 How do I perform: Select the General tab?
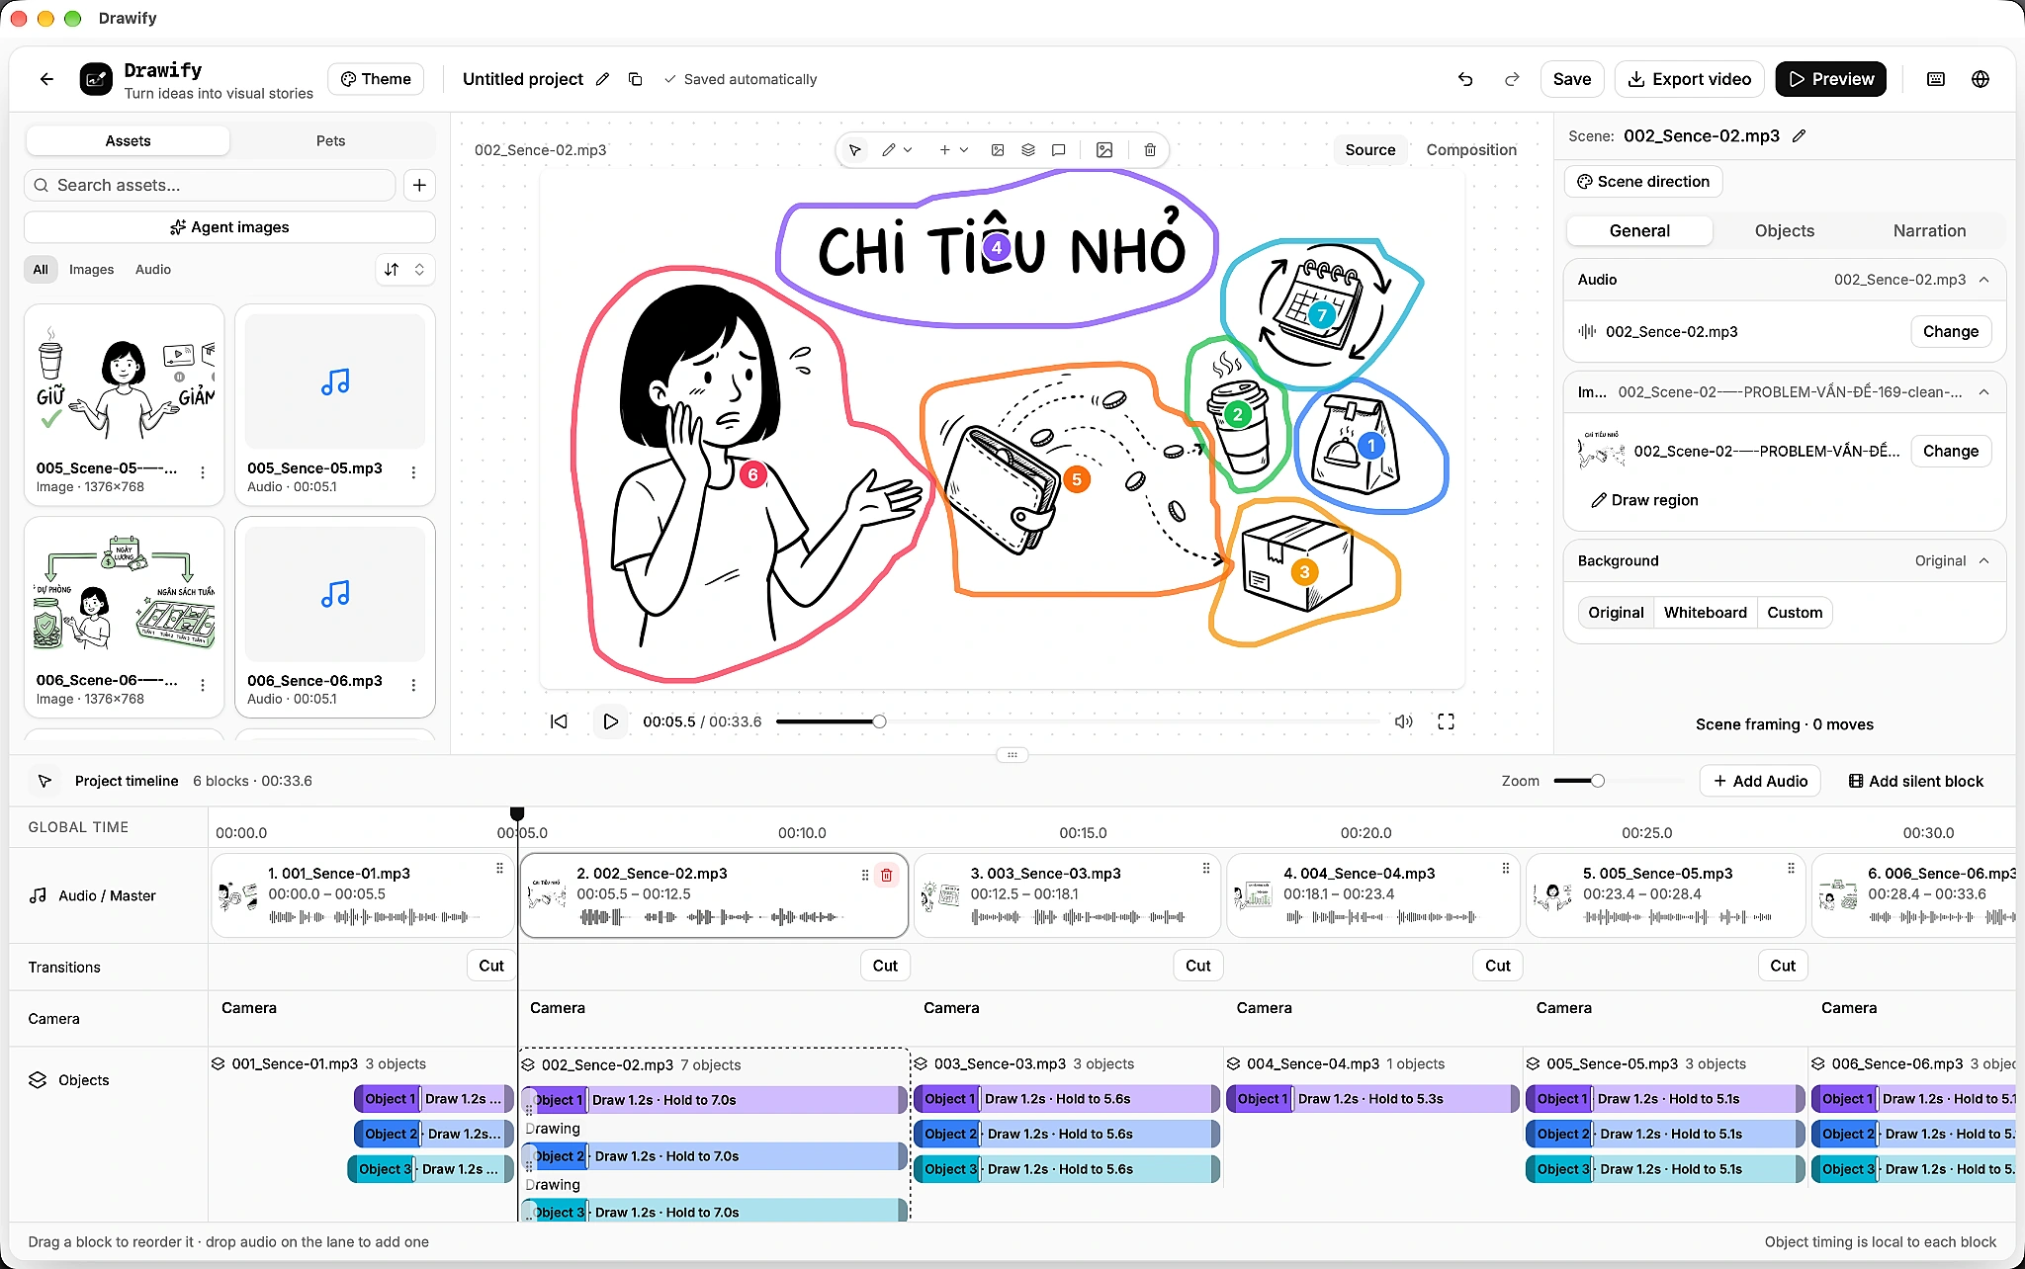(1639, 230)
